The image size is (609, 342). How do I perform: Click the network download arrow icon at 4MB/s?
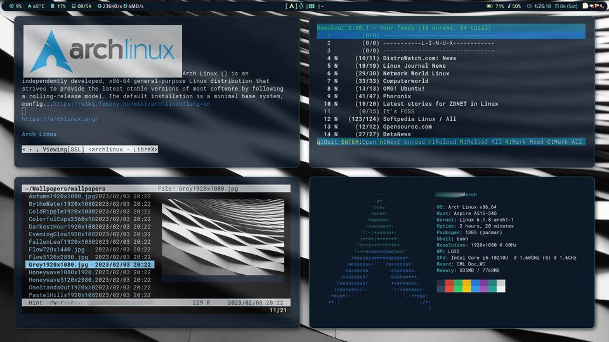click(125, 6)
